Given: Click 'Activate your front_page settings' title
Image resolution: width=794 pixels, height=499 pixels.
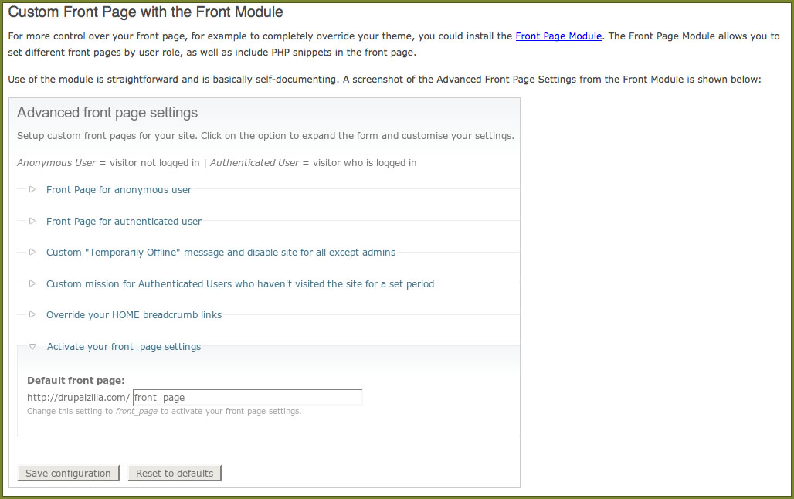Looking at the screenshot, I should click(x=124, y=347).
